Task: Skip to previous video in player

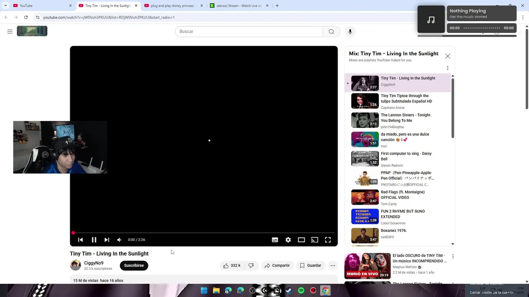Action: tap(81, 240)
